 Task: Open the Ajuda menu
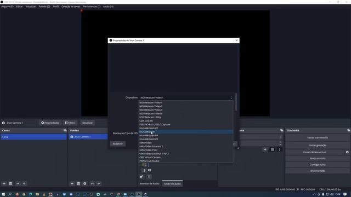tap(109, 7)
